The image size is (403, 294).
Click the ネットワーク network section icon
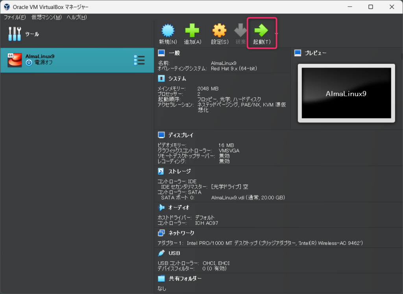161,233
